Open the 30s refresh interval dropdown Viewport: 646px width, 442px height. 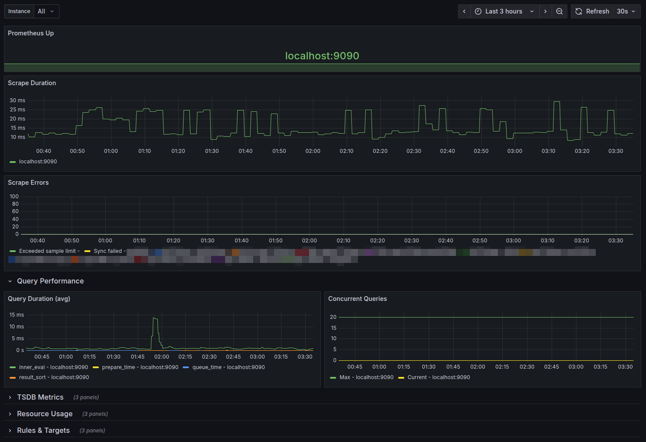click(626, 11)
